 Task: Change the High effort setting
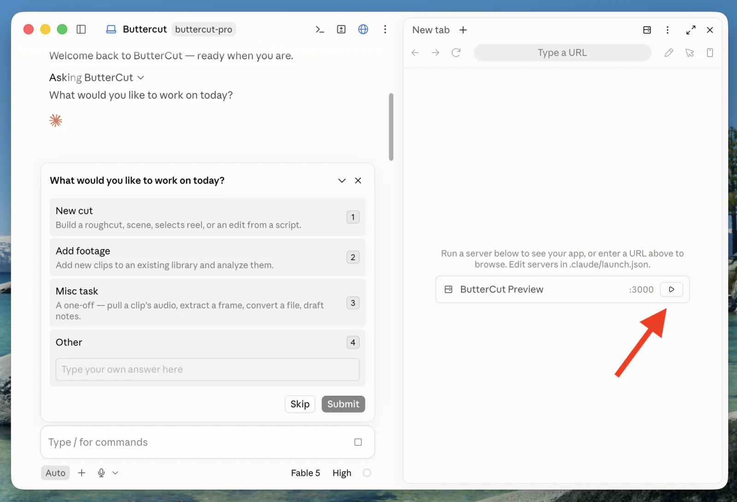[x=342, y=473]
